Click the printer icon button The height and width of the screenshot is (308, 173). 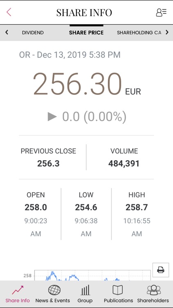[161, 270]
